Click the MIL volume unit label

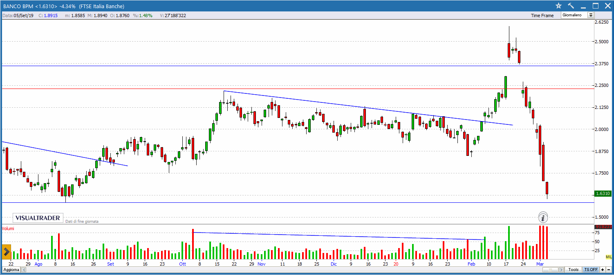[x=608, y=257]
